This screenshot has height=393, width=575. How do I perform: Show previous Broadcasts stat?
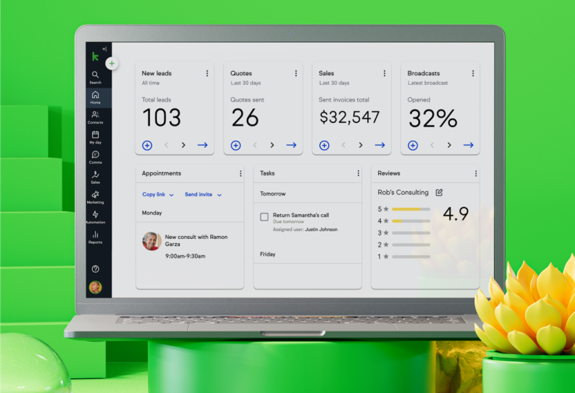point(432,145)
